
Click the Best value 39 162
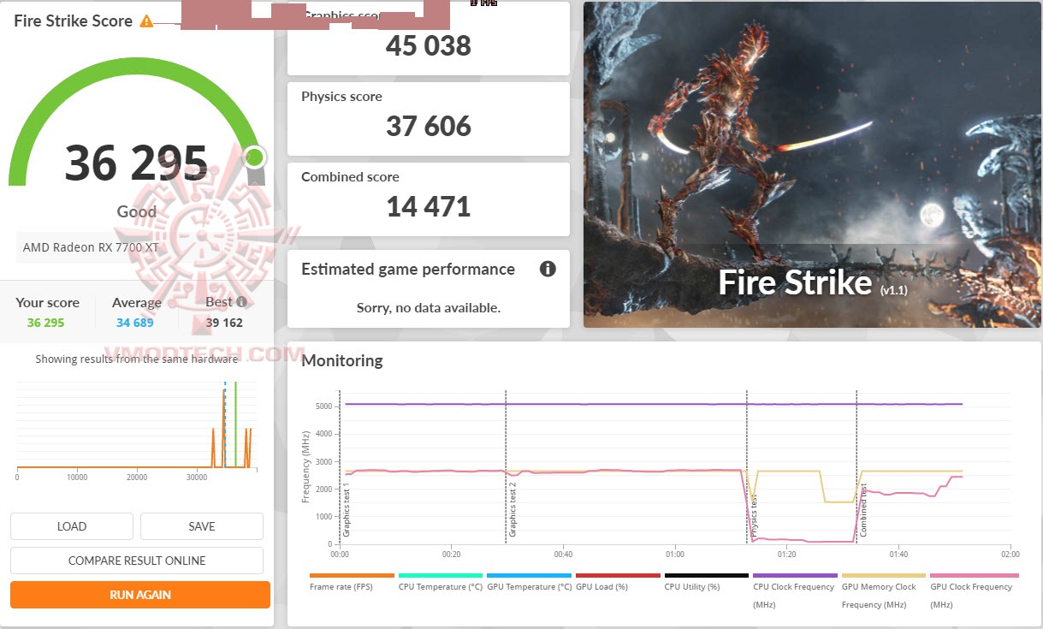click(224, 323)
